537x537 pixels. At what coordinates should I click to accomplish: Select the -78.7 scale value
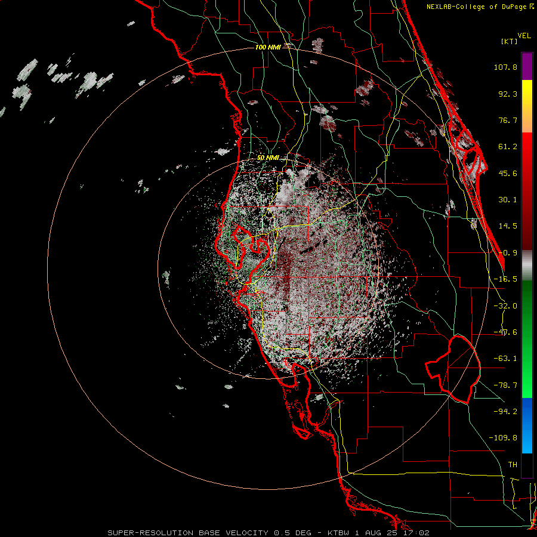coord(505,385)
